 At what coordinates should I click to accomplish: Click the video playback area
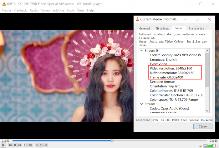tap(67, 76)
